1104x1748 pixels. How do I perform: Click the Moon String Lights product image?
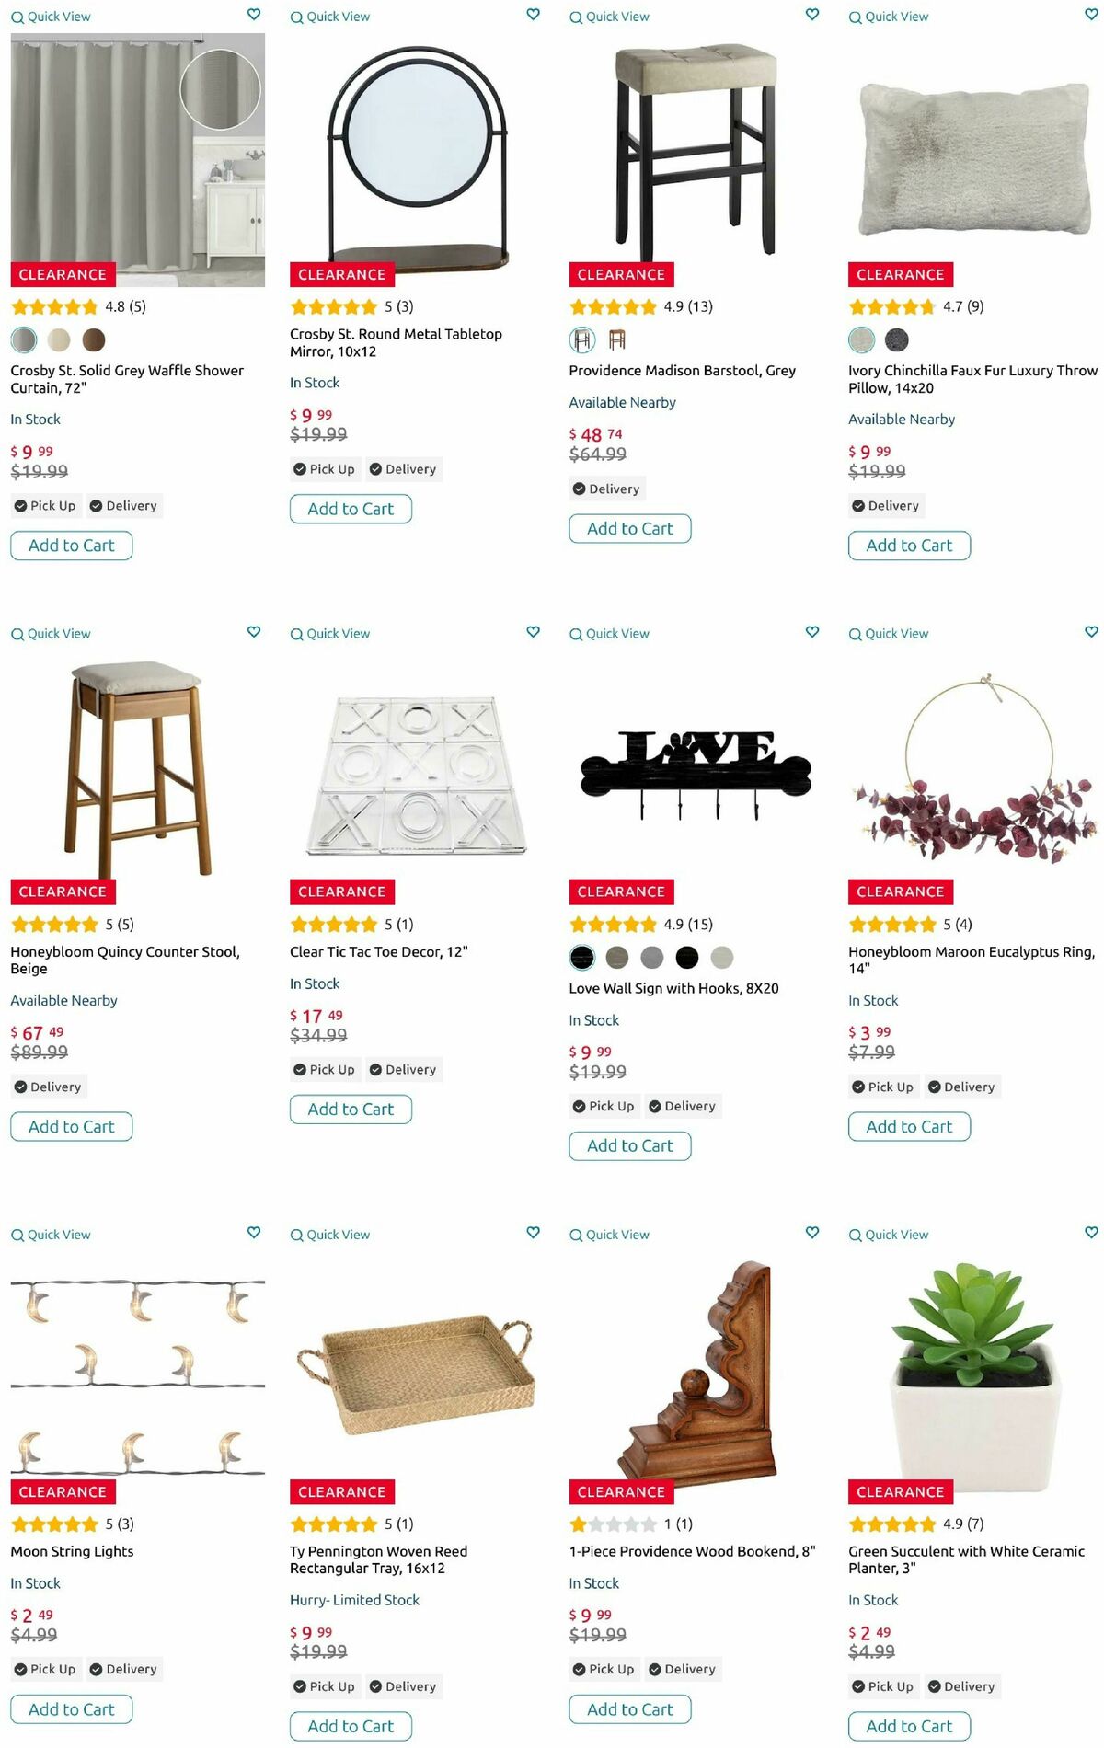(138, 1371)
